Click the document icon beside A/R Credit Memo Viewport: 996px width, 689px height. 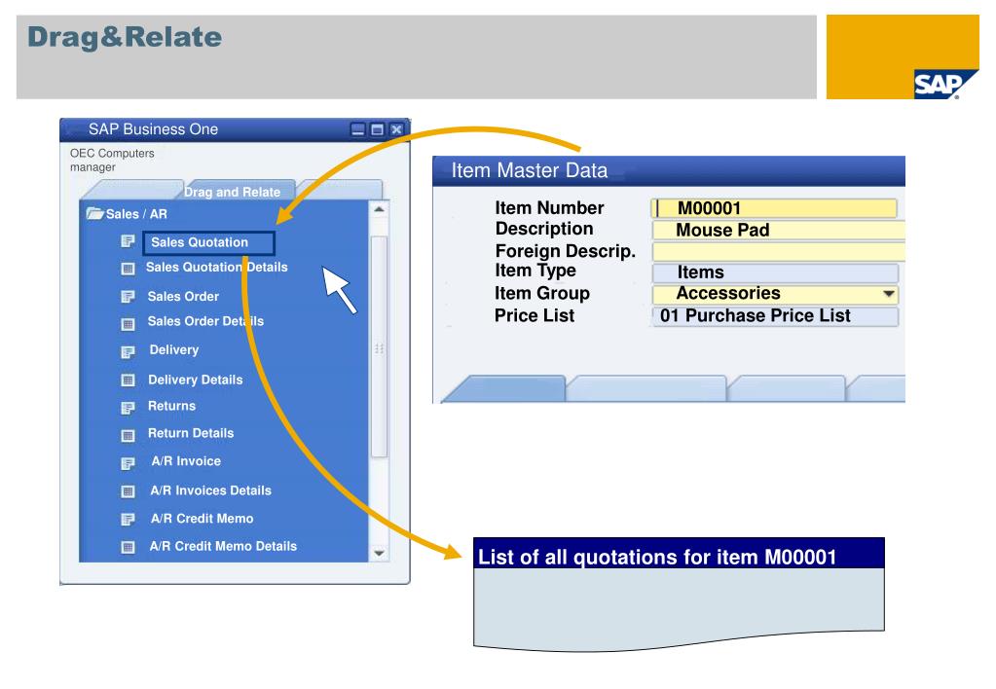coord(128,520)
